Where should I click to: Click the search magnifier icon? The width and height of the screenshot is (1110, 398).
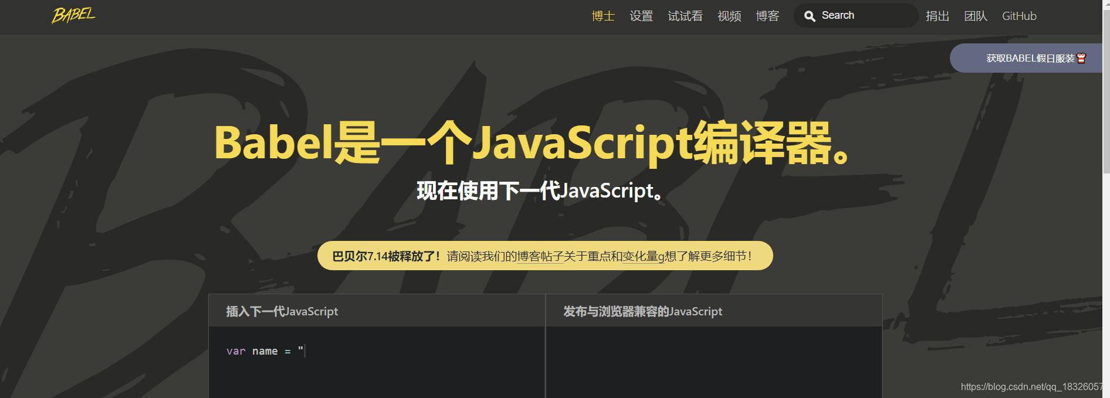[x=810, y=16]
